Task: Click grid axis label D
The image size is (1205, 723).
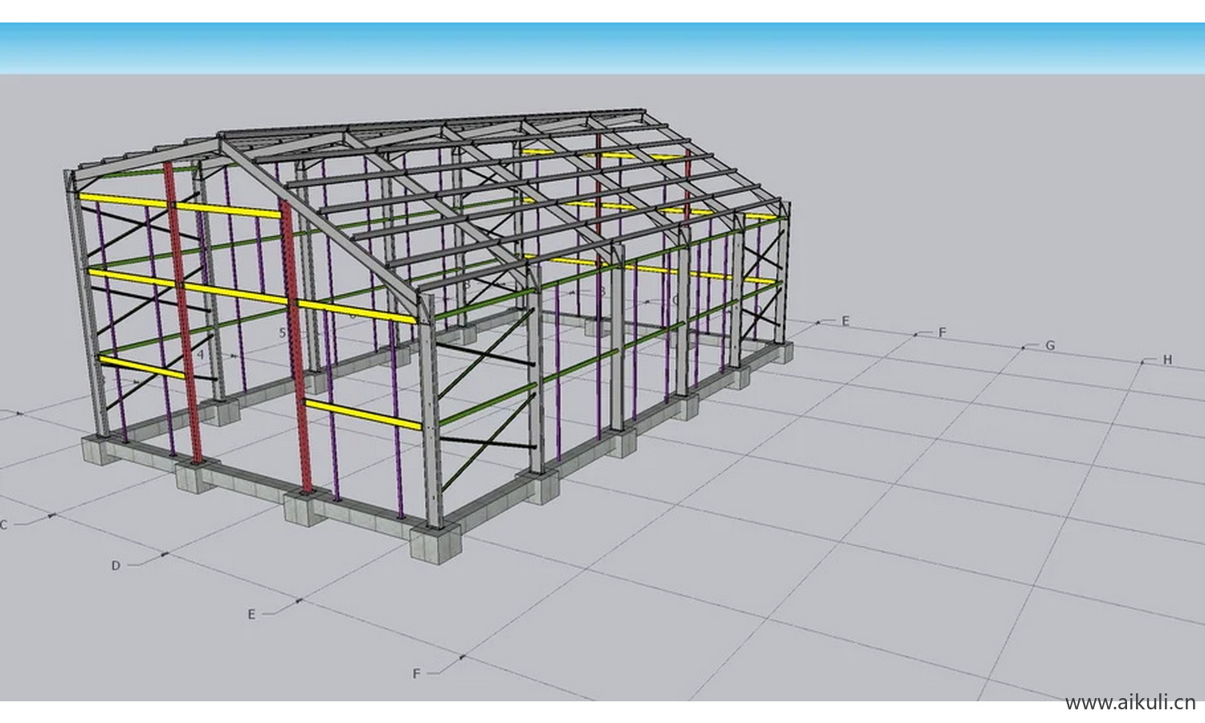Action: click(x=116, y=566)
